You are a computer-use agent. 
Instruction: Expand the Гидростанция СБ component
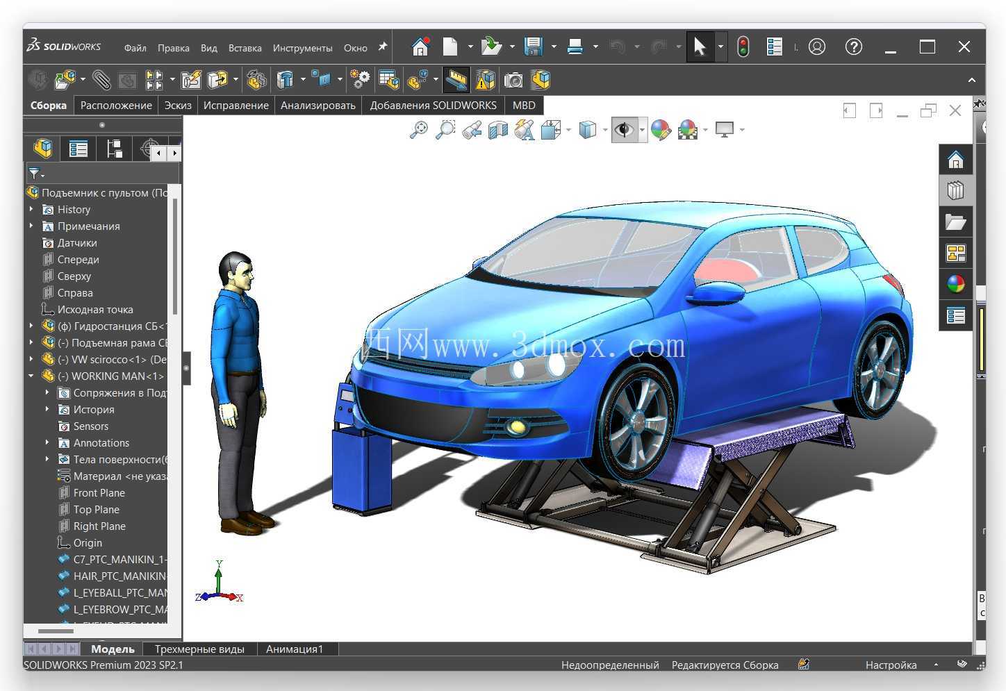[x=31, y=326]
